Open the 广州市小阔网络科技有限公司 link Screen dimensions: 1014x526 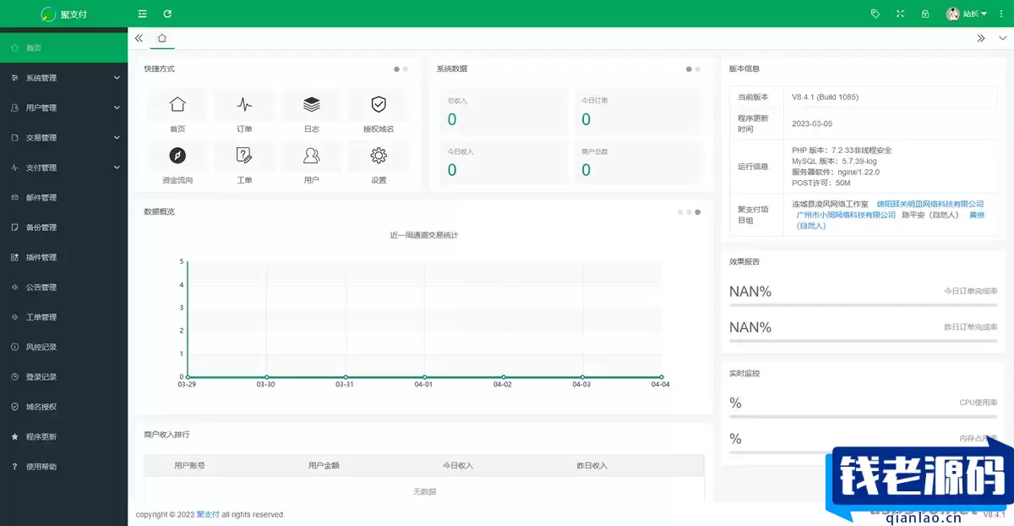[x=846, y=215]
